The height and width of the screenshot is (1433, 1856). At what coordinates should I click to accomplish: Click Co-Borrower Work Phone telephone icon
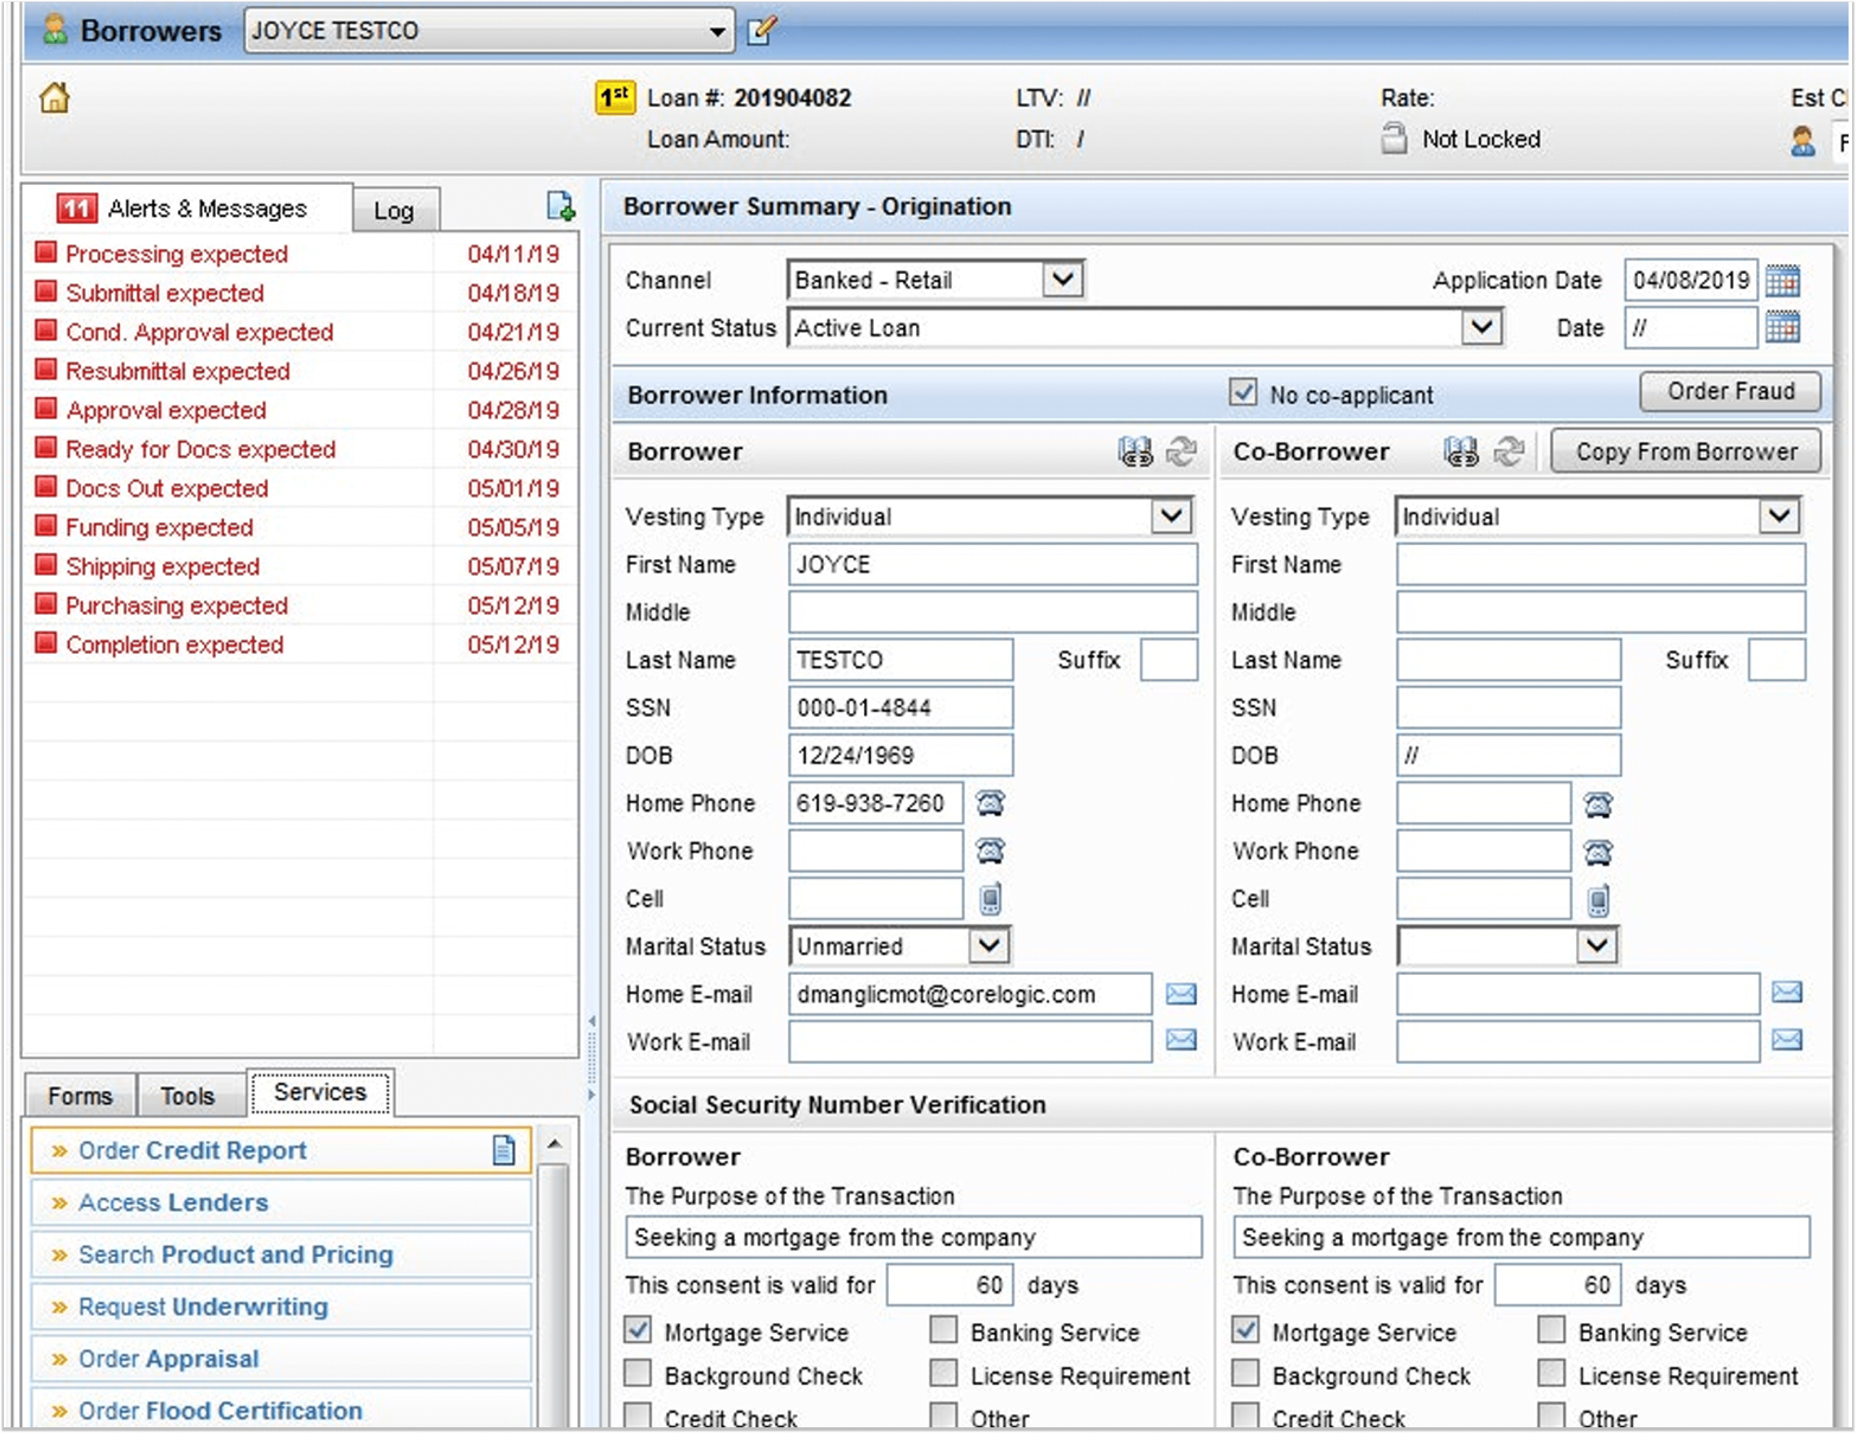[x=1597, y=851]
